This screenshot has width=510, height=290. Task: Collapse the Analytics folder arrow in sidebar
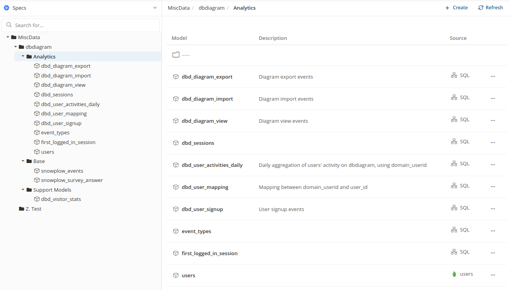pos(23,57)
